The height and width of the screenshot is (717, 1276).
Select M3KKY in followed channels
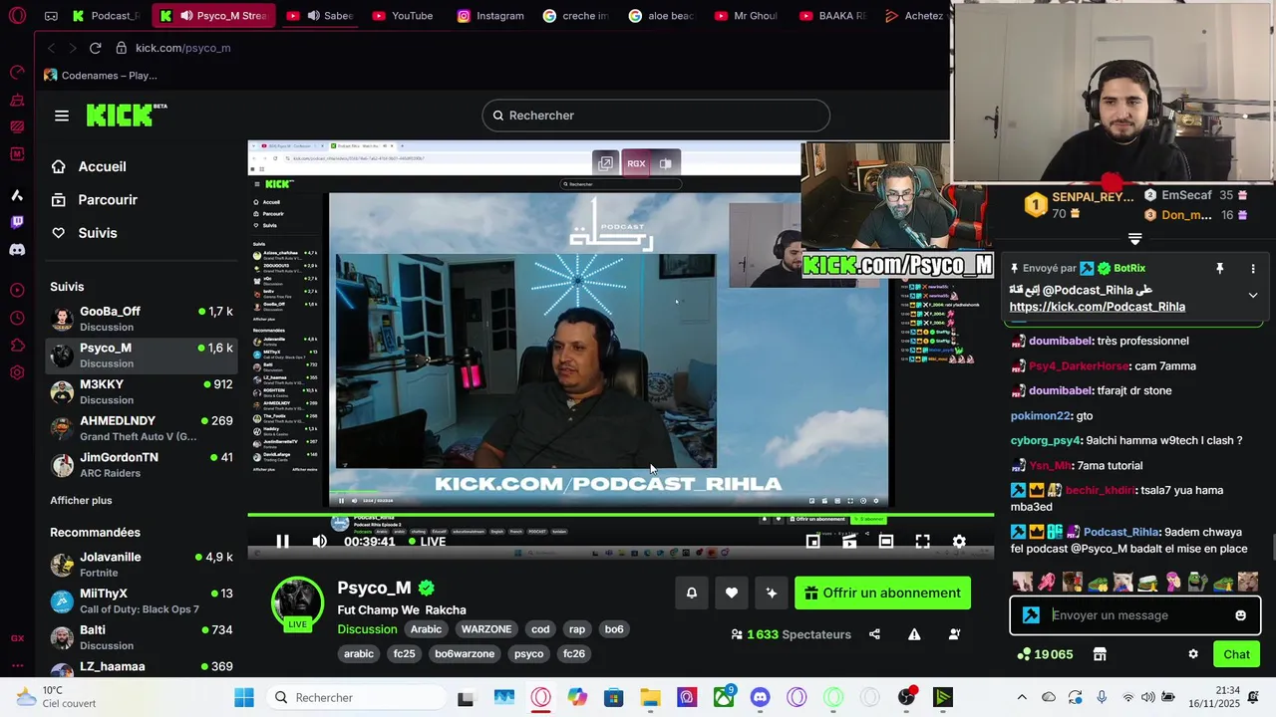point(143,391)
